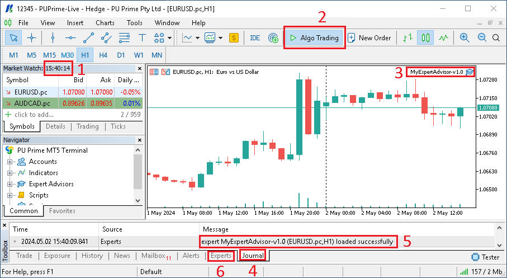
Task: Select the W1 timeframe
Action: point(139,55)
